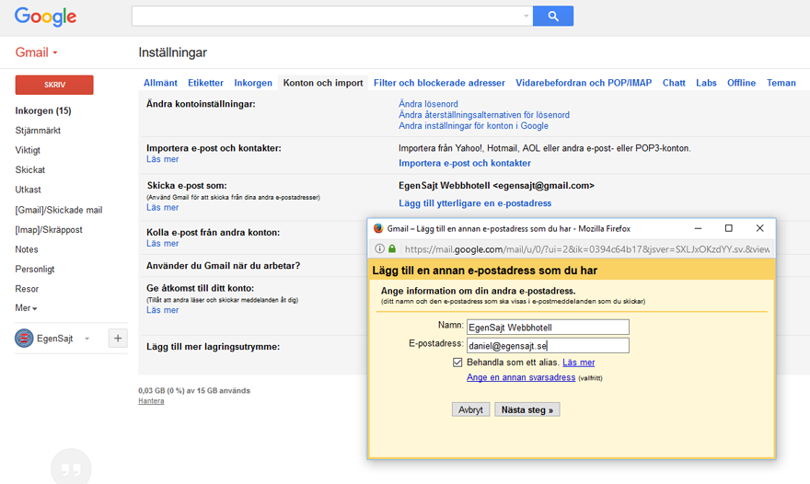This screenshot has height=484, width=810.
Task: Click the popup window URL address field
Action: pyautogui.click(x=586, y=249)
